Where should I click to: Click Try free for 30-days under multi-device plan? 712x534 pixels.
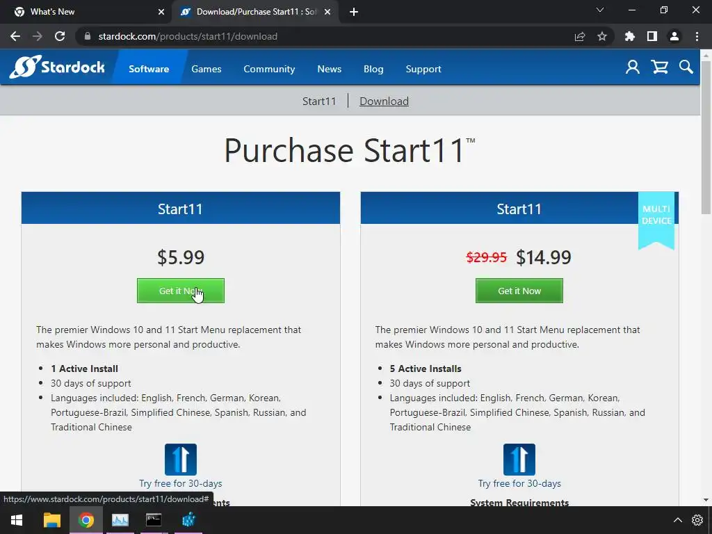(519, 484)
